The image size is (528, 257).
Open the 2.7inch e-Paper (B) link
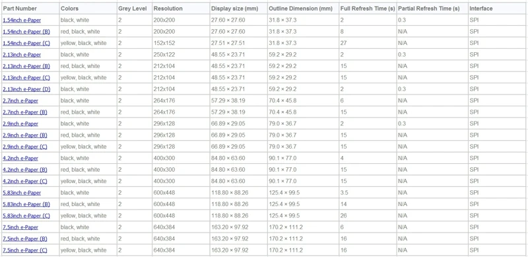[x=25, y=112]
